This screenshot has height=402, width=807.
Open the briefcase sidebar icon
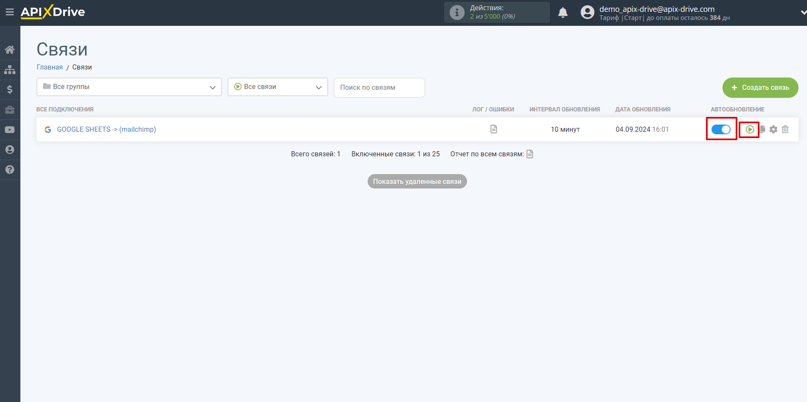pos(10,110)
